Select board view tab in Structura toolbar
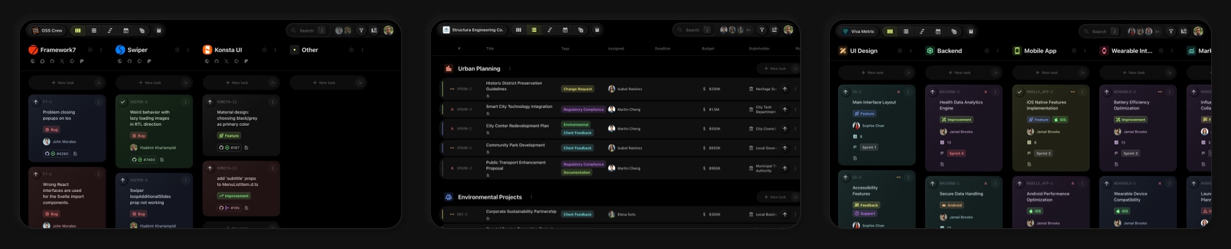The height and width of the screenshot is (249, 1231). click(518, 30)
